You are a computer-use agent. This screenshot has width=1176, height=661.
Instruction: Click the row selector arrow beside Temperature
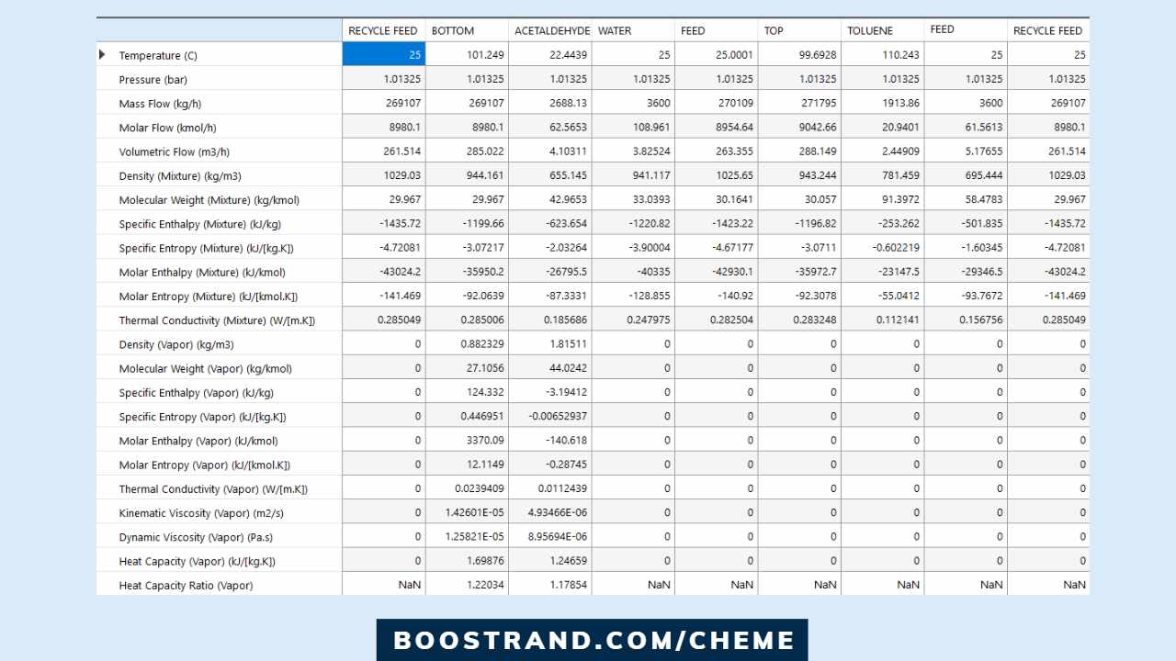102,54
